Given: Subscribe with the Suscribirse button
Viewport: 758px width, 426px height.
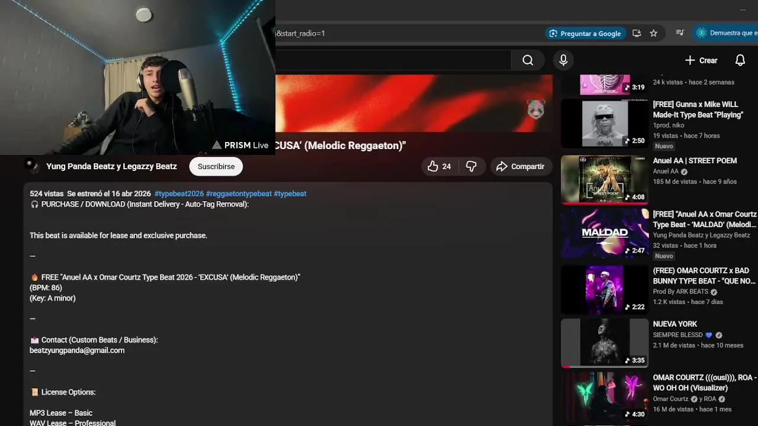Looking at the screenshot, I should 216,167.
